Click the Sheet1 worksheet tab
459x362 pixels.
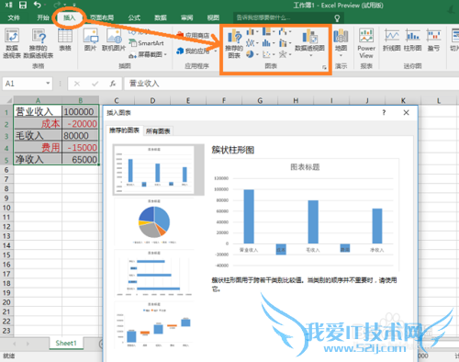point(66,343)
